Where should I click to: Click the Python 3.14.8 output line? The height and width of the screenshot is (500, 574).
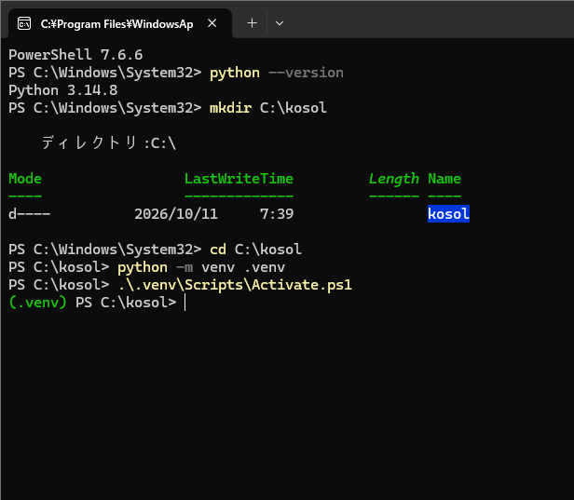pos(63,90)
